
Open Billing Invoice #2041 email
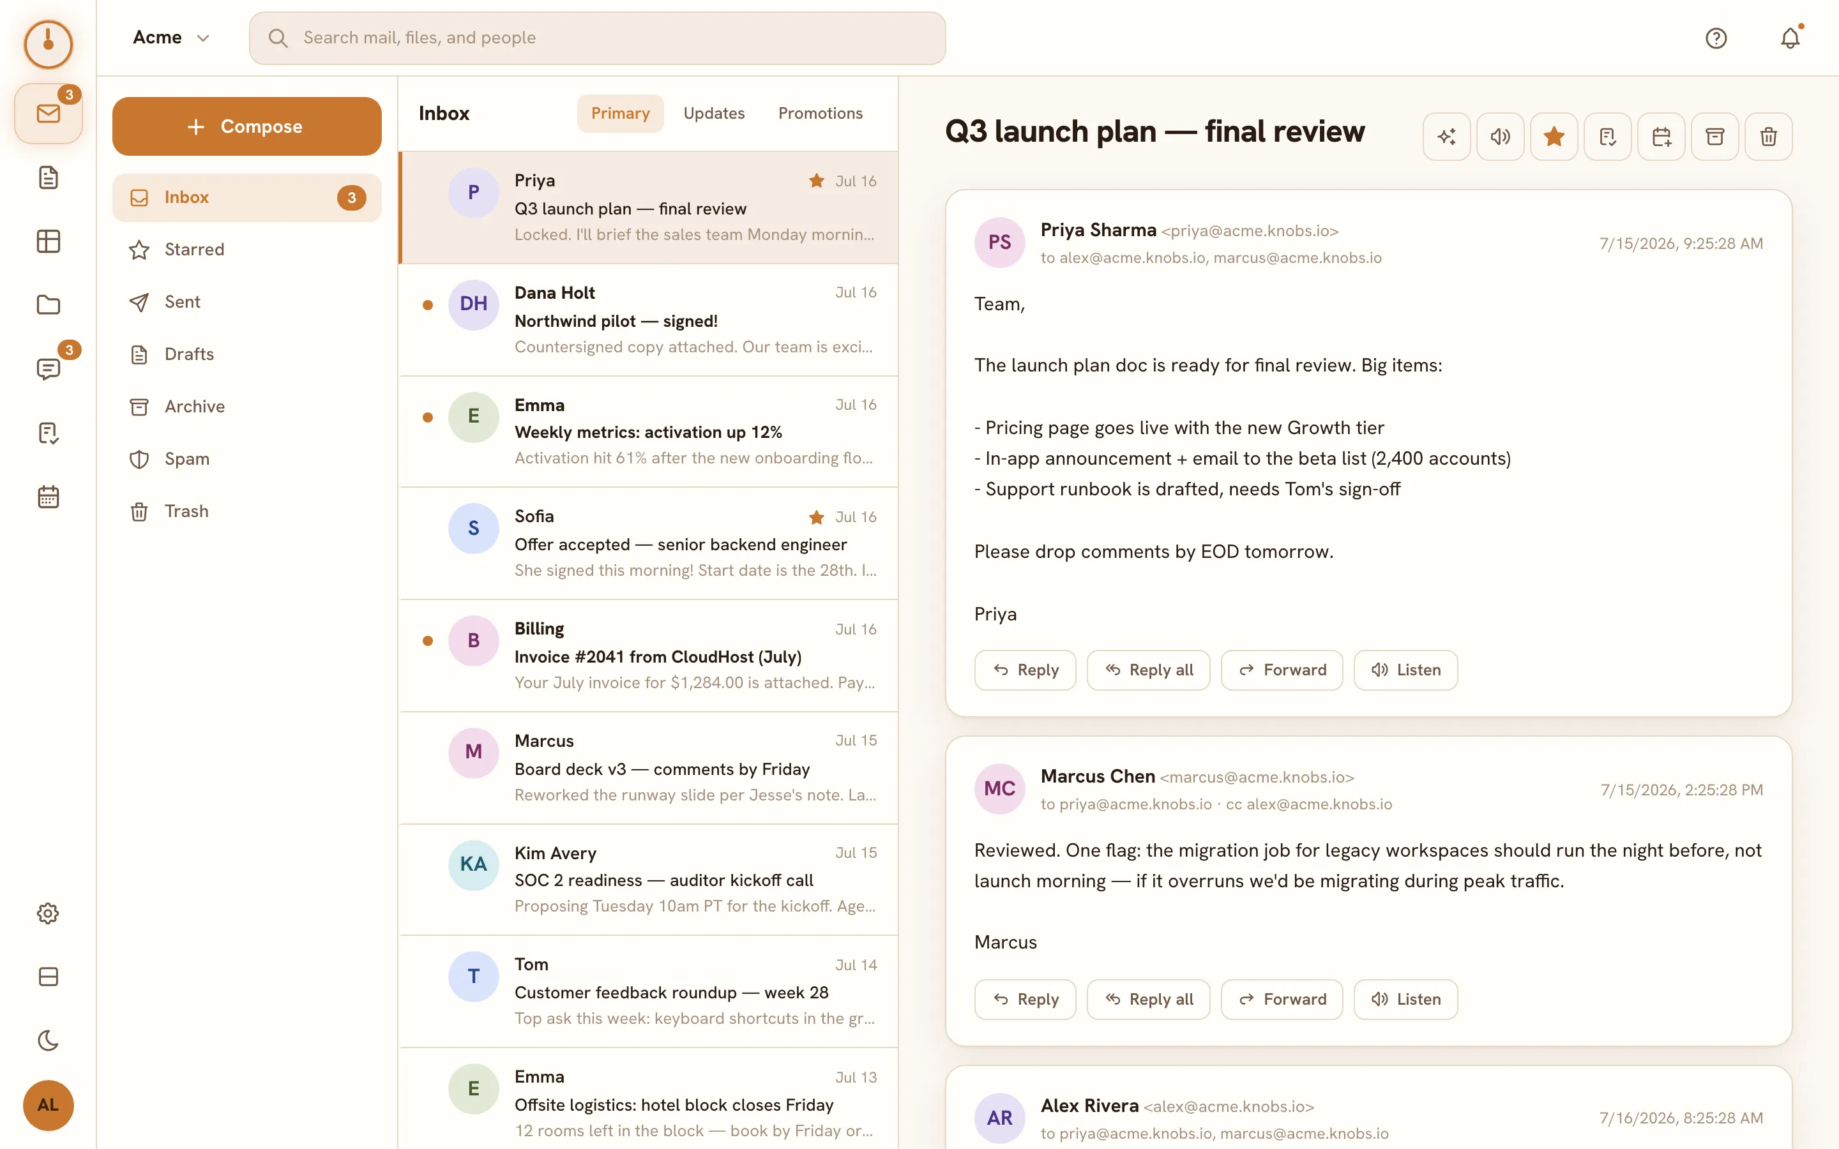[648, 656]
